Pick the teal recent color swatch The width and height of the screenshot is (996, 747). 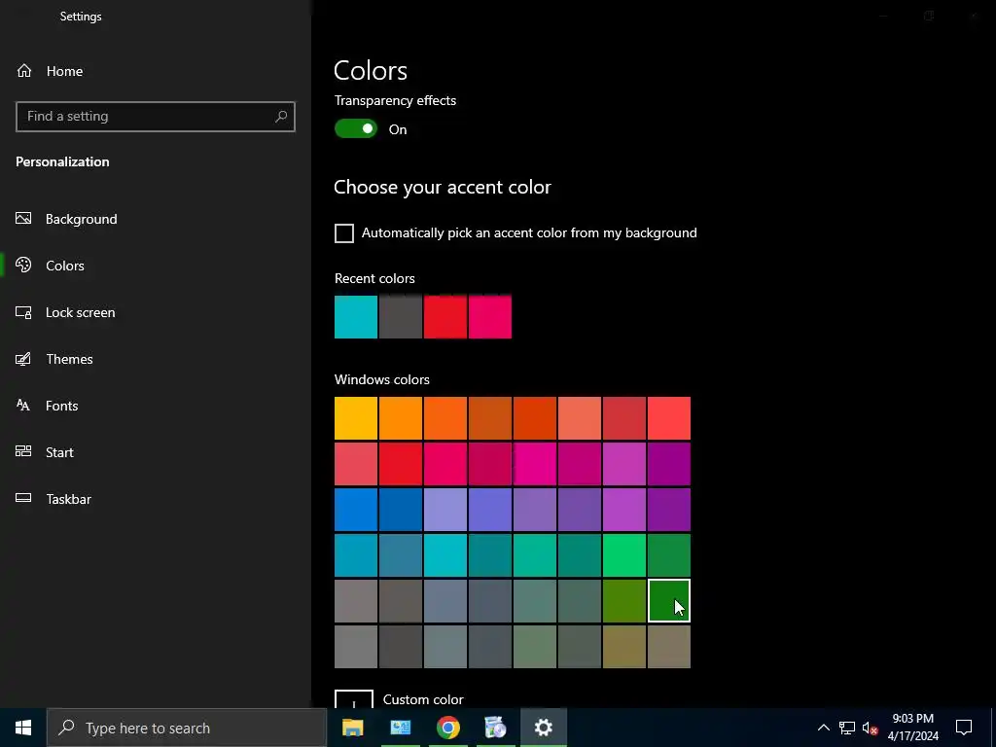click(x=356, y=316)
